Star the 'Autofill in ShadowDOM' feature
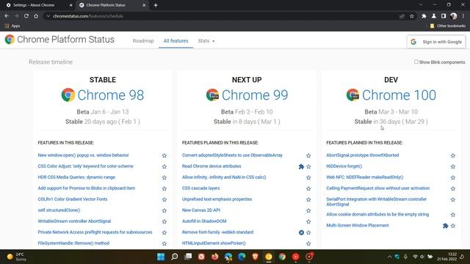Screen dimensions: 470x264 point(308,221)
